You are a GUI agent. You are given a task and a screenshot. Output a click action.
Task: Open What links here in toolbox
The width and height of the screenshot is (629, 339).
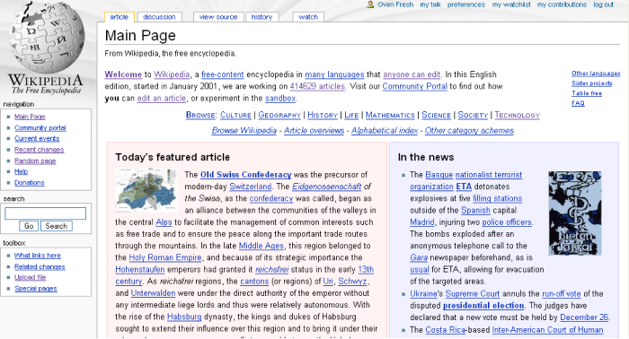[38, 256]
